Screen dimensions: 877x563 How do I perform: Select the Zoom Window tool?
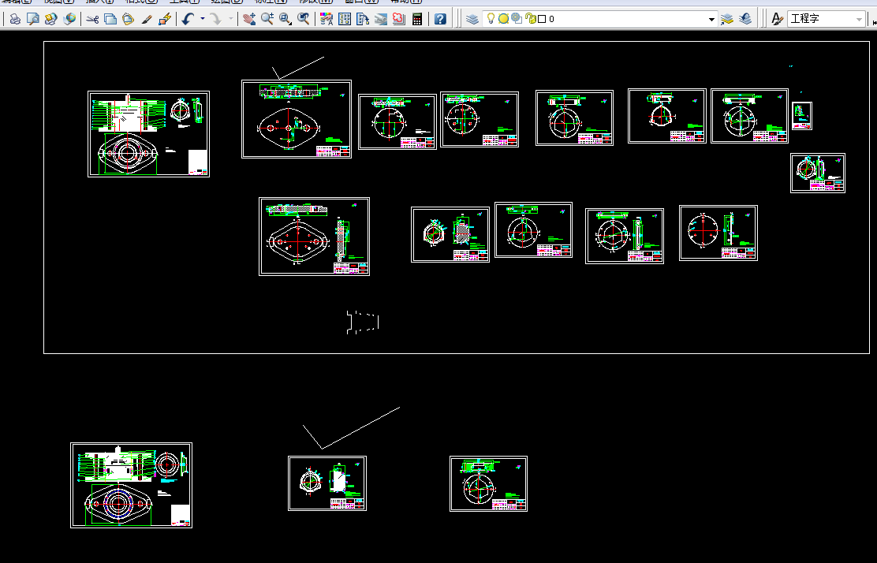click(x=285, y=19)
